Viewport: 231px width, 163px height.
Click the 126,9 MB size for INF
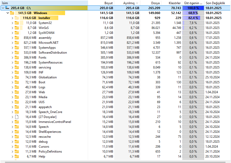point(107,72)
